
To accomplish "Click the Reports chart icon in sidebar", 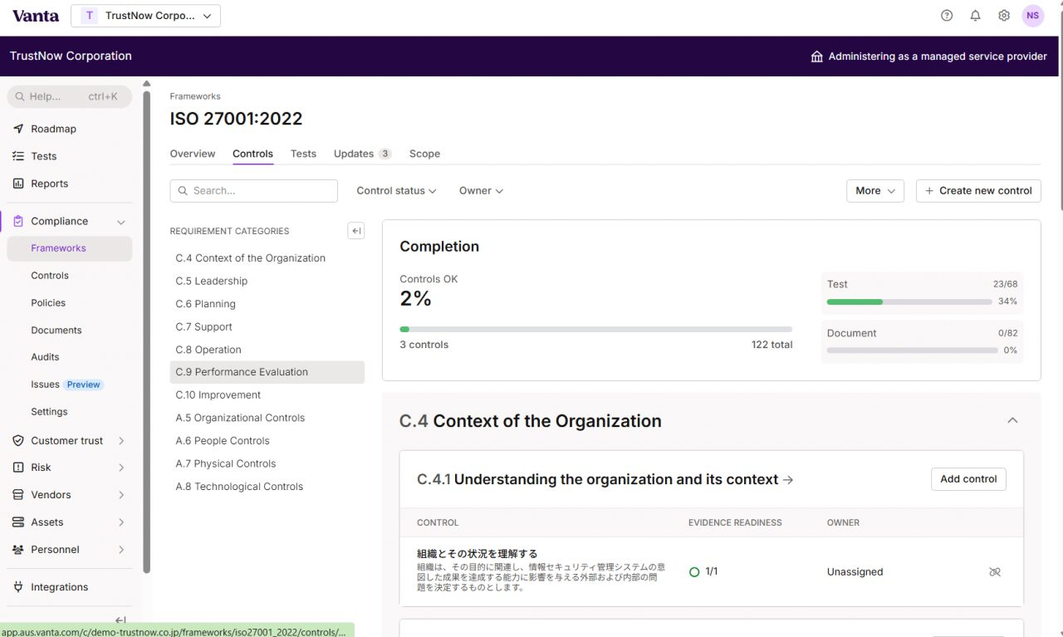I will [18, 184].
